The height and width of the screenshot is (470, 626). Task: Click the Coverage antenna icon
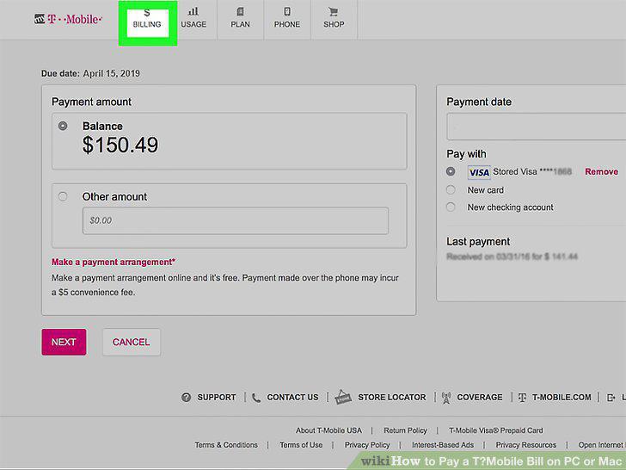tap(446, 398)
